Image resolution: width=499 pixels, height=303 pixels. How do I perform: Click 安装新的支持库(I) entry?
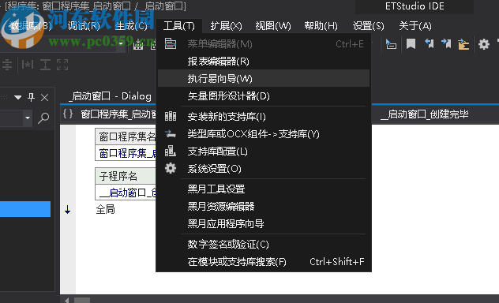(x=264, y=117)
